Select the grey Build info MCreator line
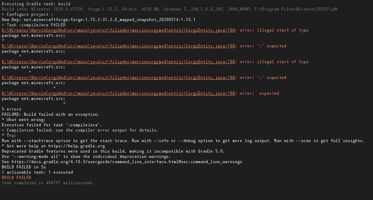The width and height of the screenshot is (373, 200). click(x=170, y=9)
